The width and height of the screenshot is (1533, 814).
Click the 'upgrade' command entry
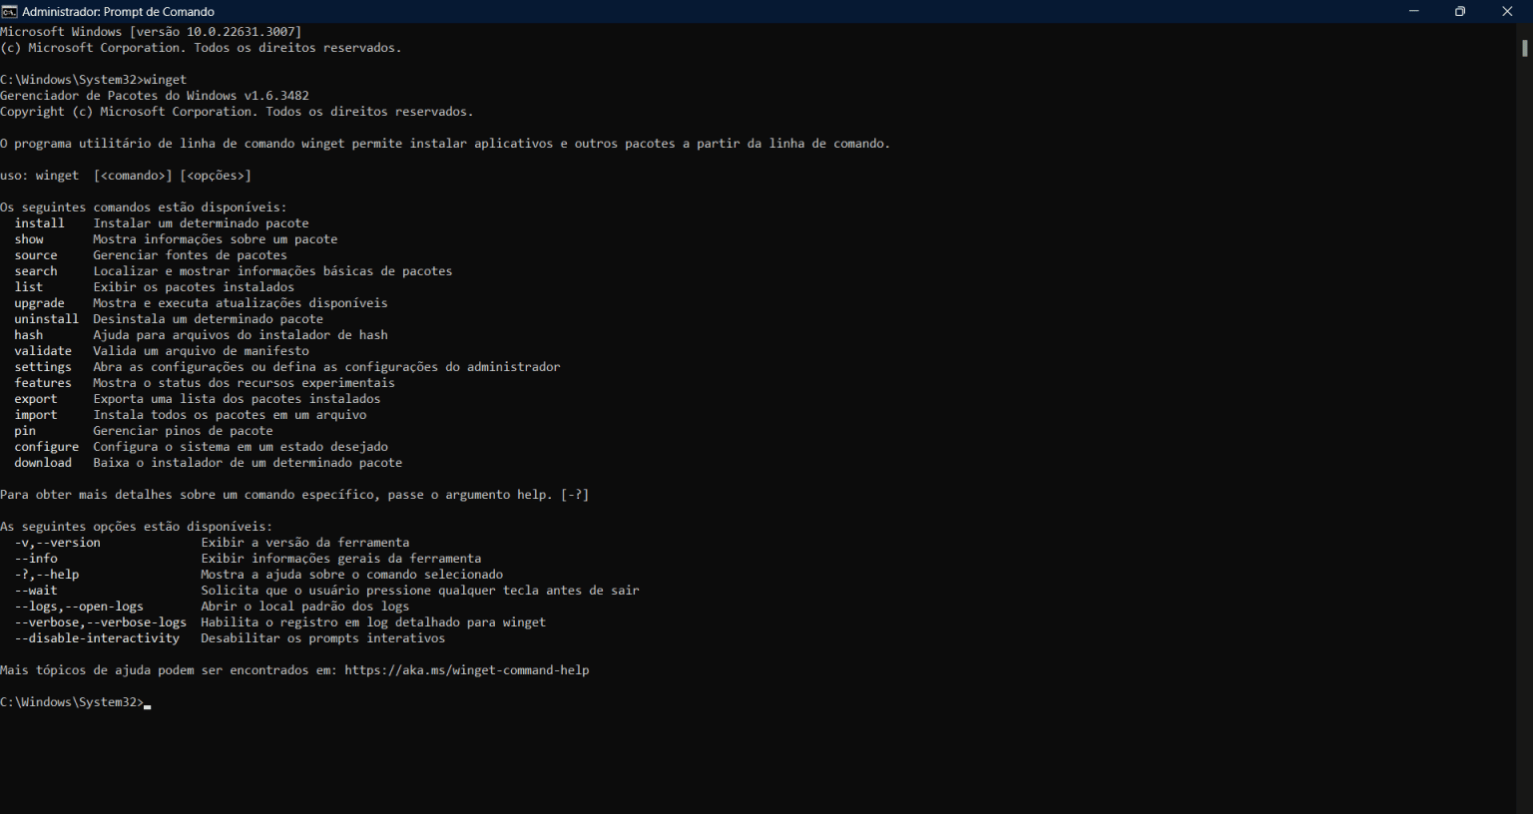(x=39, y=302)
